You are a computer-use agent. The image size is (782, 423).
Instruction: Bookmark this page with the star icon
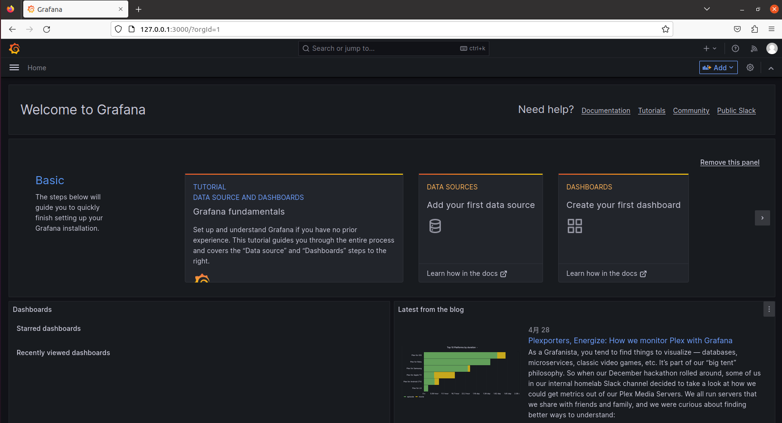point(666,29)
